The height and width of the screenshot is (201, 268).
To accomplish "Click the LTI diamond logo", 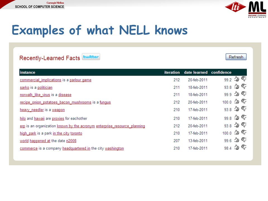I will (235, 7).
